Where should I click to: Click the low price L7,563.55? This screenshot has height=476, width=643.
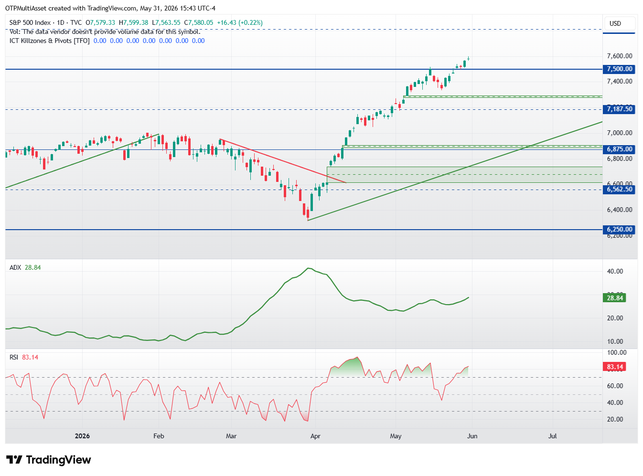click(166, 22)
